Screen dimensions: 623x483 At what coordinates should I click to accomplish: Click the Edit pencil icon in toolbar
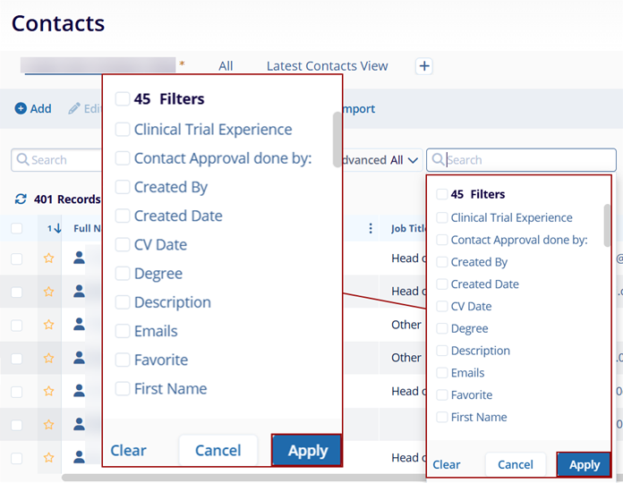point(75,108)
